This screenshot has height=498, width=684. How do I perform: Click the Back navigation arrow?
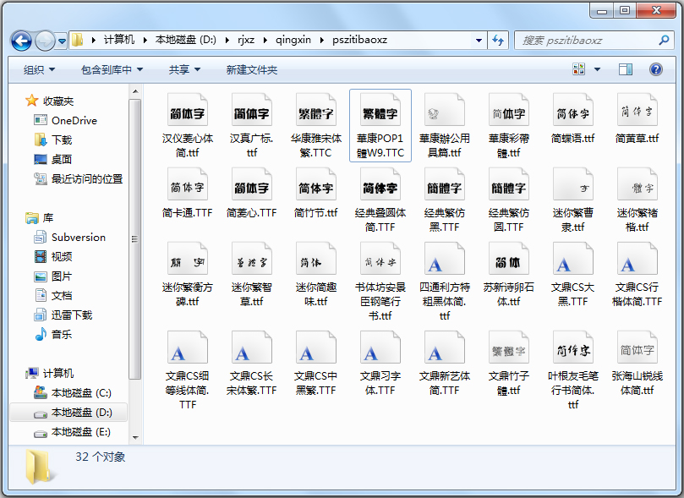[22, 40]
